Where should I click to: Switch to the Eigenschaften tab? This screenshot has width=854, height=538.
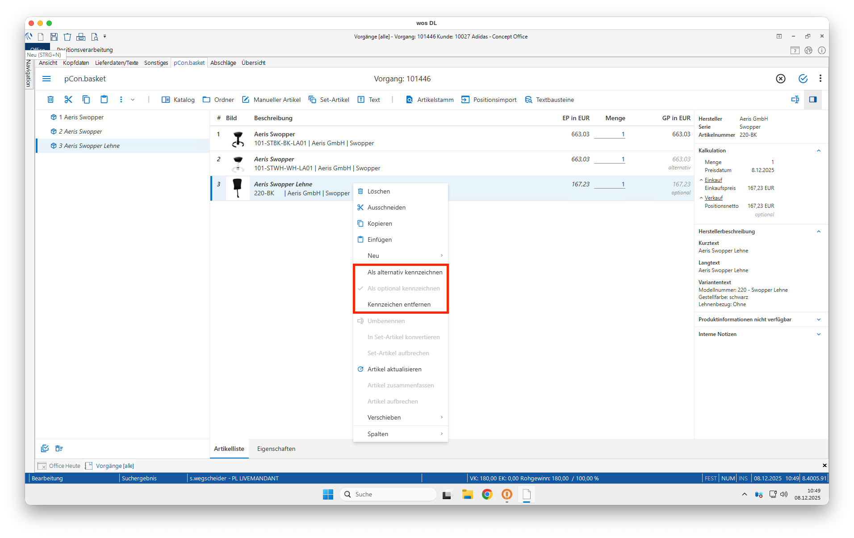276,449
